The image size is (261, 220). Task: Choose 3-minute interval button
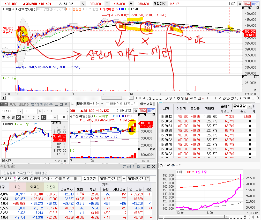tap(34, 117)
